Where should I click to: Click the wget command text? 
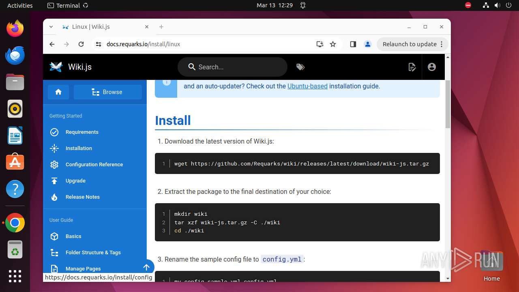coord(302,164)
